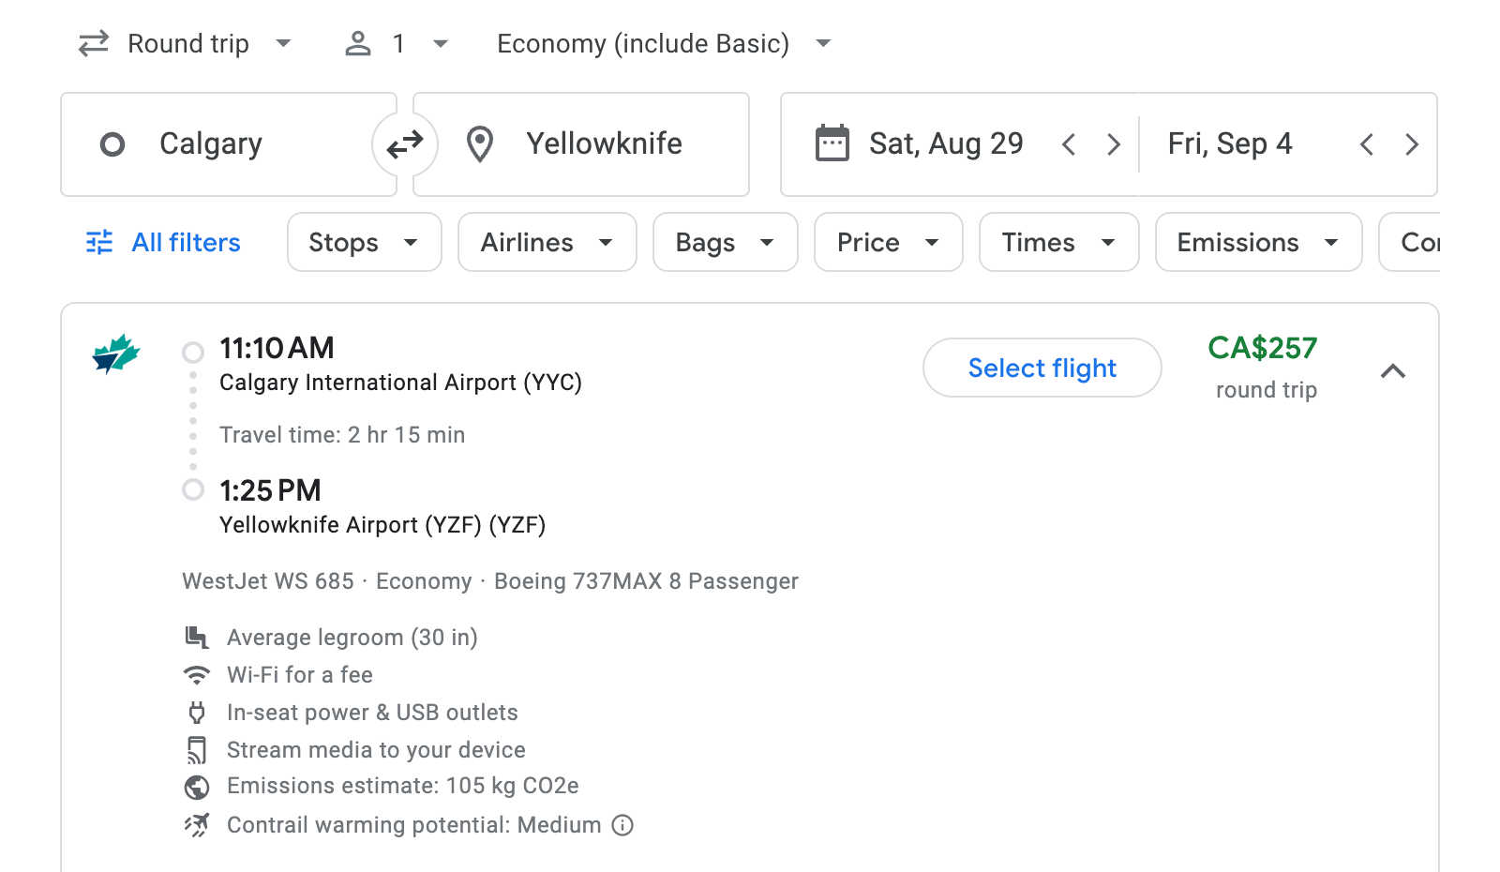Open the Economy (include Basic) cabin dropdown
The image size is (1500, 872).
click(659, 43)
